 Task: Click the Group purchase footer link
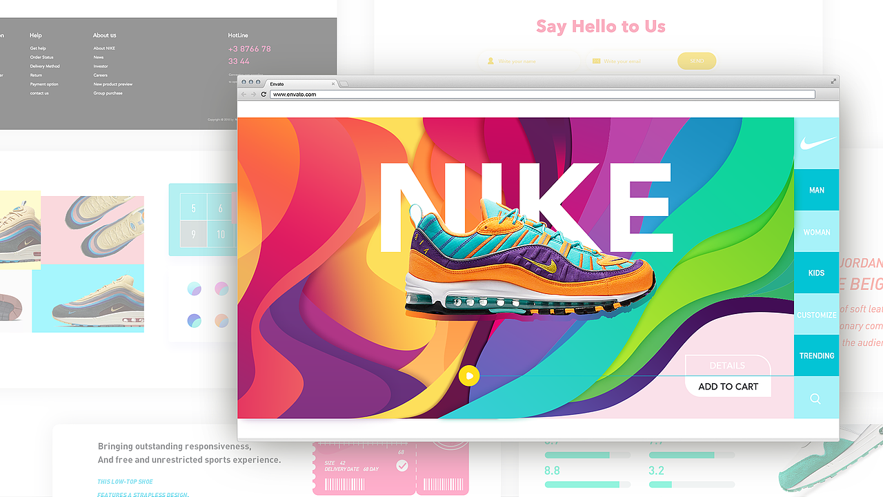(x=108, y=93)
